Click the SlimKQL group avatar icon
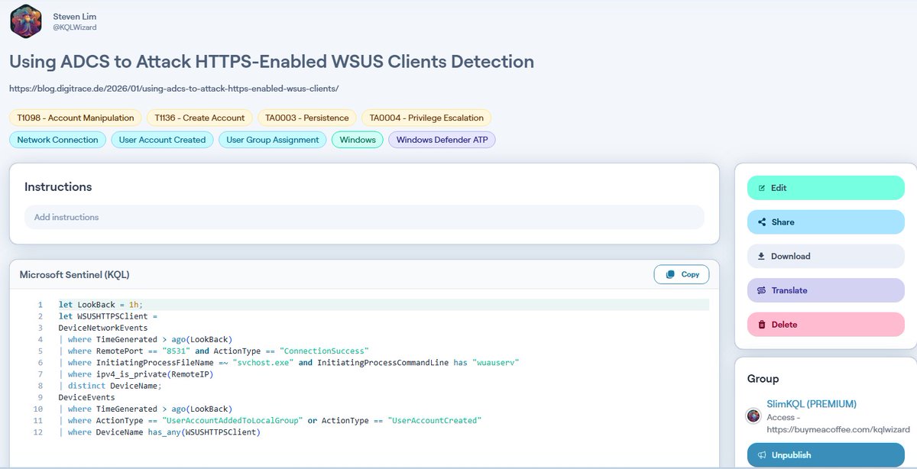The width and height of the screenshot is (917, 469). [x=753, y=416]
